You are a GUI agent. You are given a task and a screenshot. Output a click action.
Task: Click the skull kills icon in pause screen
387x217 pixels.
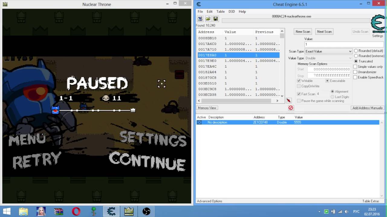106,98
